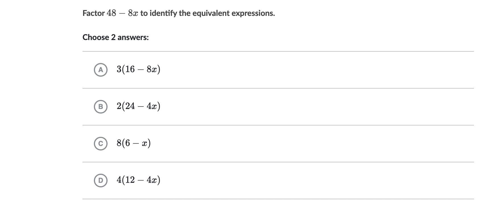Check the B option circle
This screenshot has height=218, width=499.
[x=100, y=106]
